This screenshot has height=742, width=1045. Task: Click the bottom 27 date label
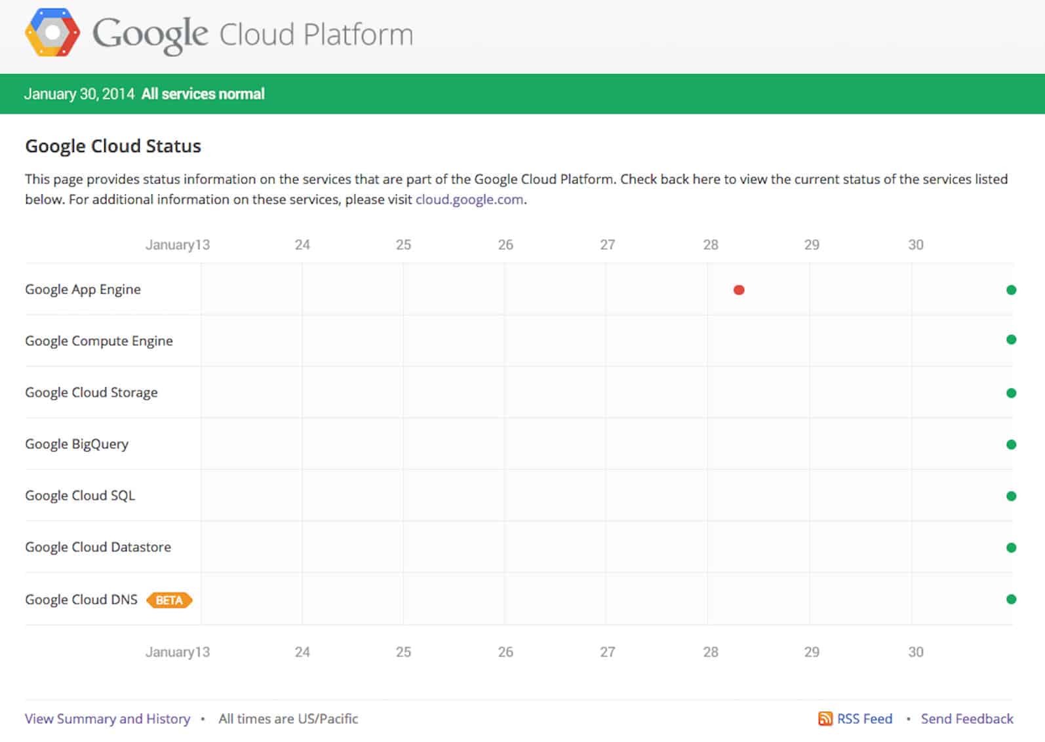(x=608, y=652)
